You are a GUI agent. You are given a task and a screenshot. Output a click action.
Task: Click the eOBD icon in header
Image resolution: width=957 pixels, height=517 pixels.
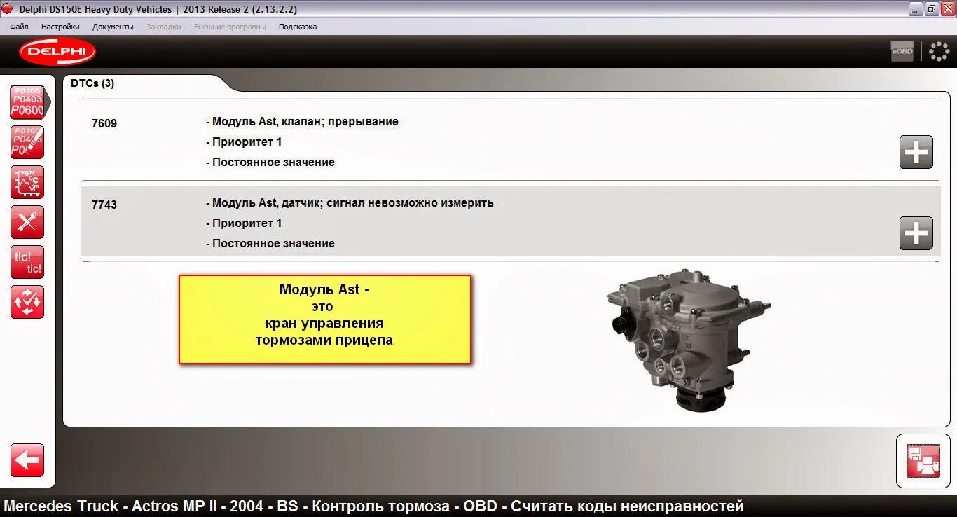tap(902, 51)
